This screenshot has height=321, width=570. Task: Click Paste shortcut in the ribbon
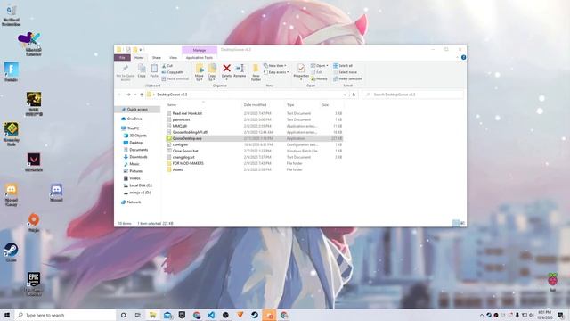[x=175, y=78]
